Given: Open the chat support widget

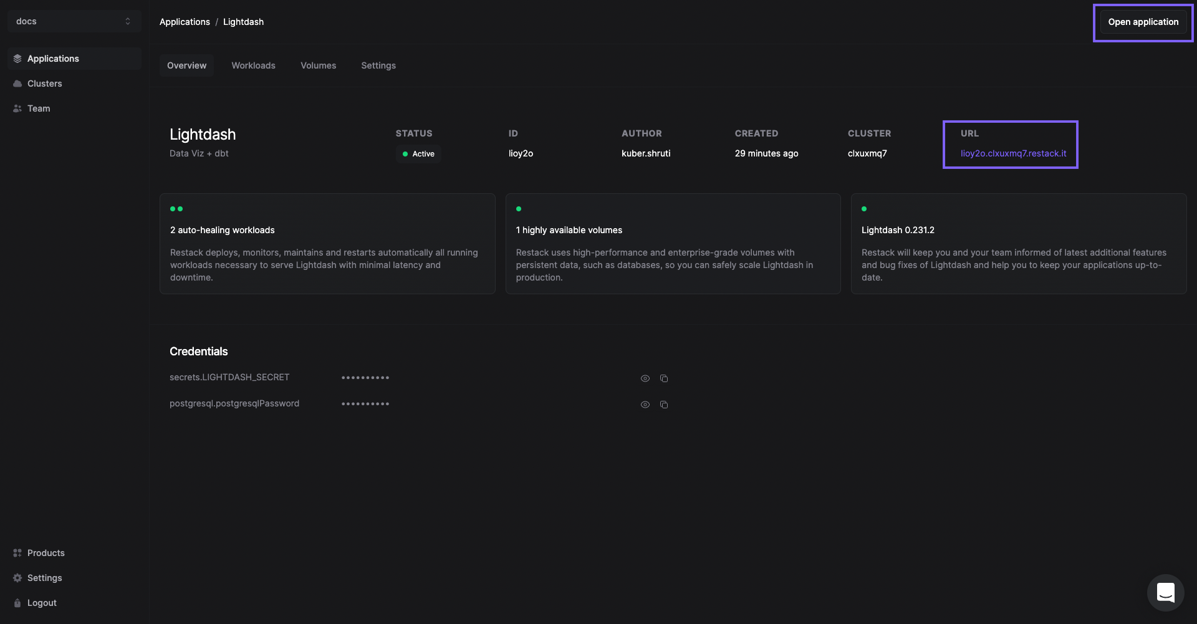Looking at the screenshot, I should [1165, 592].
